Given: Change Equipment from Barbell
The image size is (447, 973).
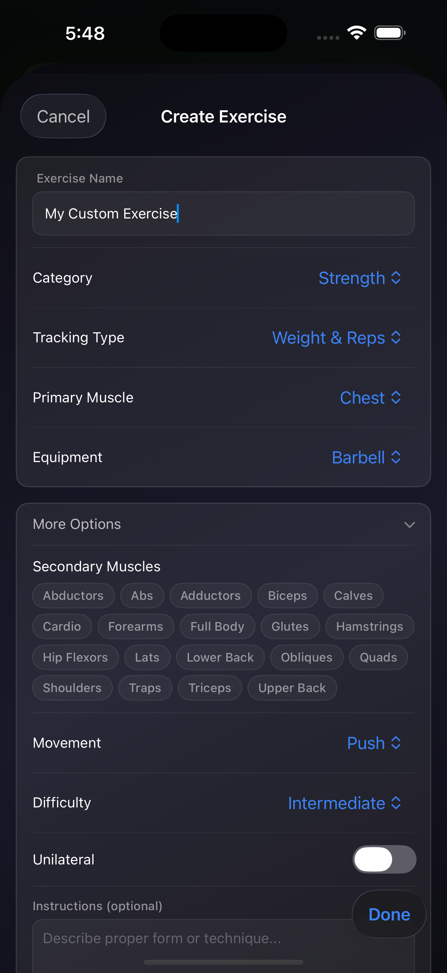Looking at the screenshot, I should [x=367, y=457].
